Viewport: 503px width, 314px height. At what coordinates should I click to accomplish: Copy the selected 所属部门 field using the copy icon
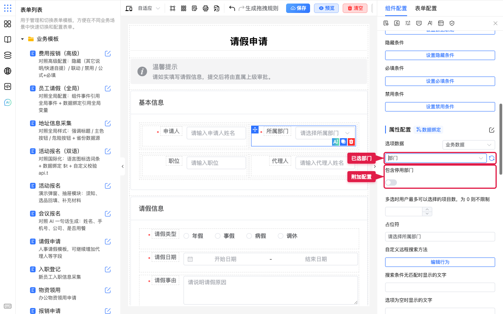point(343,142)
